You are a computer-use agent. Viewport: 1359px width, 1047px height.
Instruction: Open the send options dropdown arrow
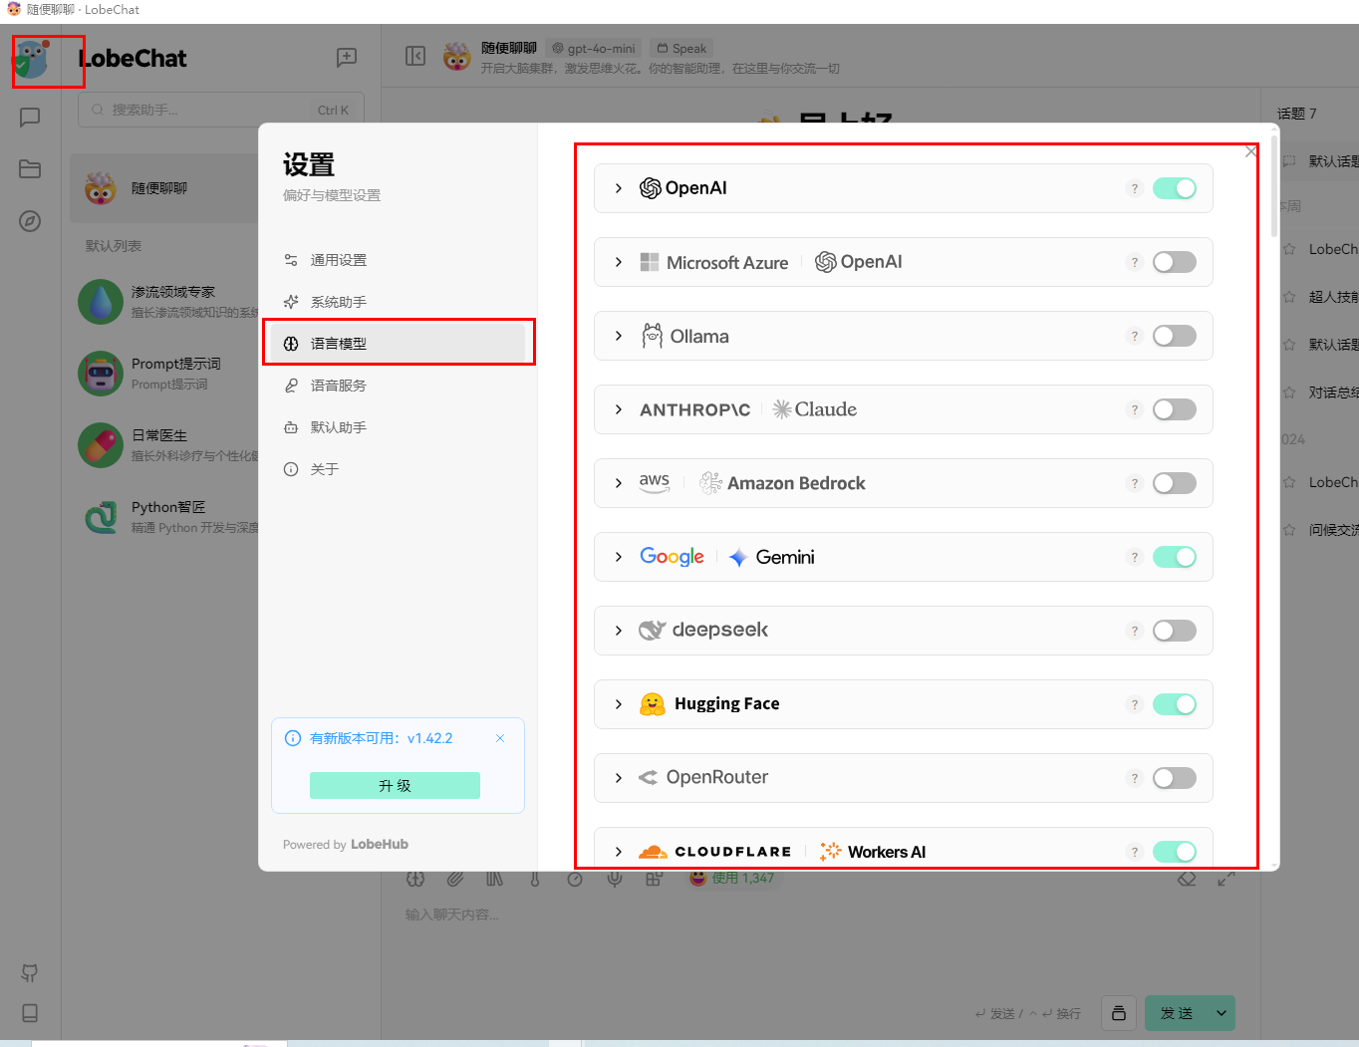coord(1222,1013)
